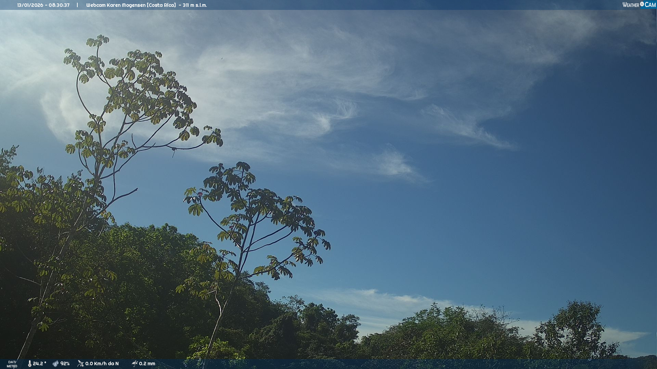
Task: Click the rain umbrella icon
Action: pos(135,364)
